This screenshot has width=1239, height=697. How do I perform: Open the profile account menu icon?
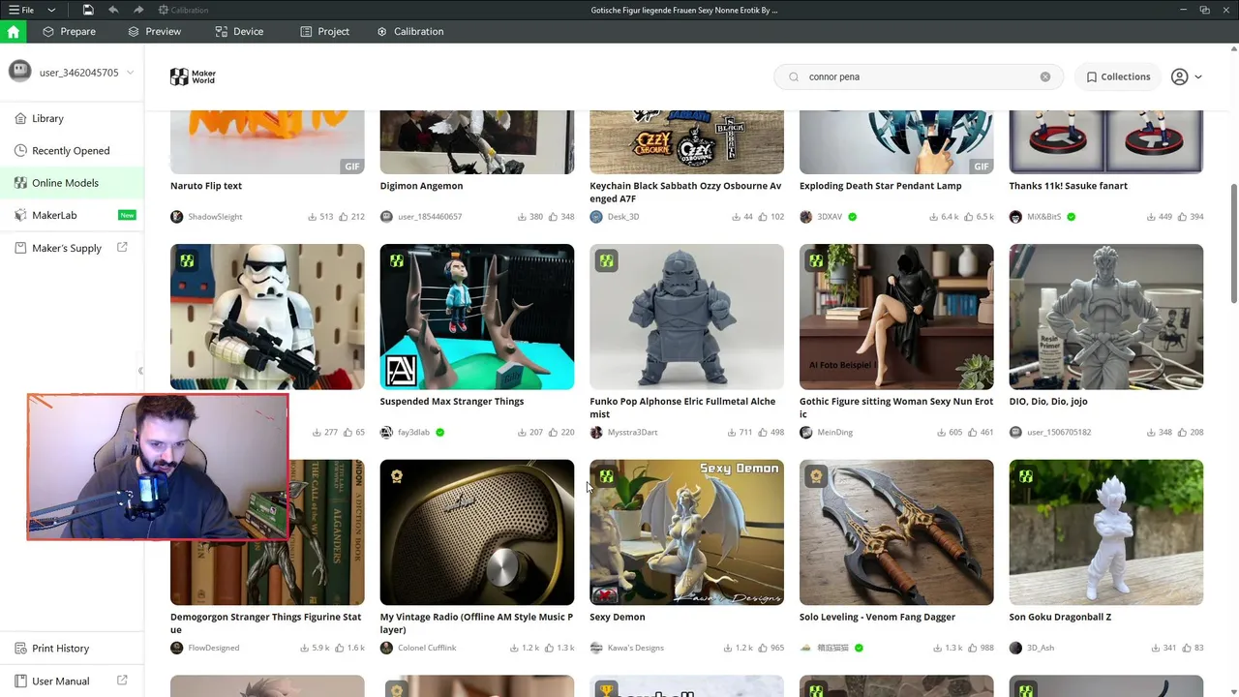1179,76
